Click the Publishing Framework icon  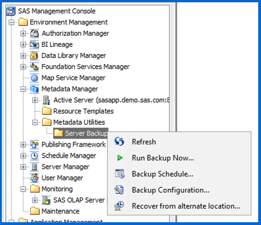click(x=34, y=145)
